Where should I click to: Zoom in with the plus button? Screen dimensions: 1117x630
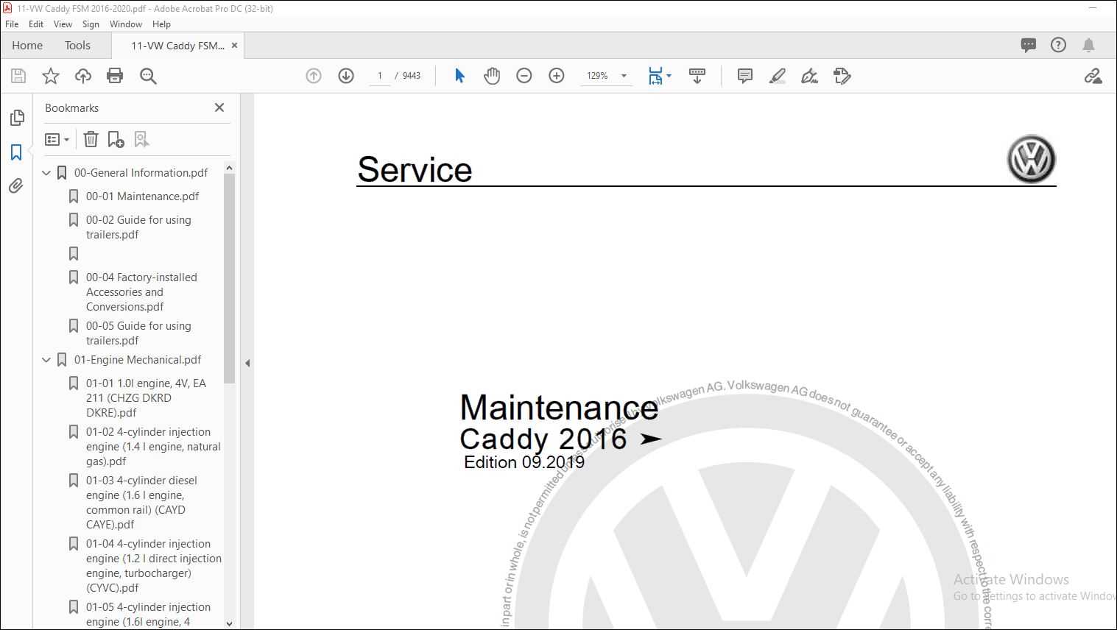[557, 76]
